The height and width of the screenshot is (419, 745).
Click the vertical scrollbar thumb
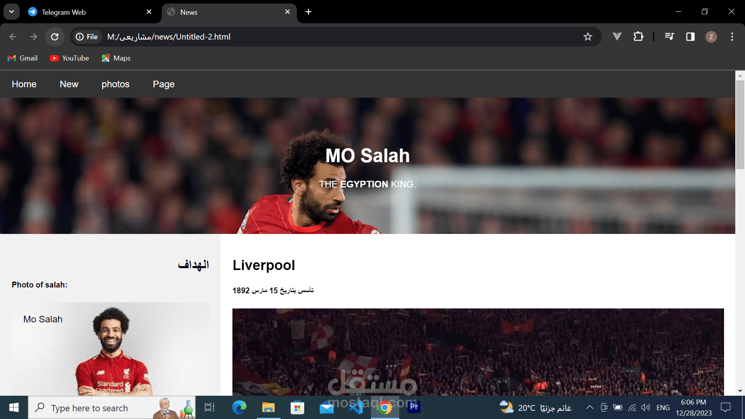(x=740, y=124)
